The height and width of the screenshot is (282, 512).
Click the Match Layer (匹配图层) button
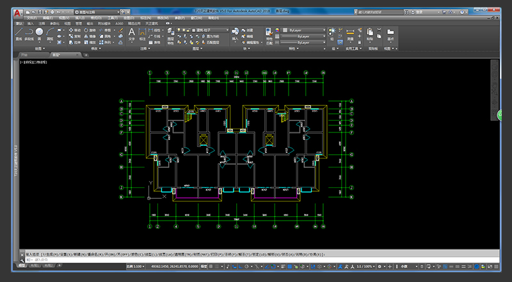coord(210,42)
